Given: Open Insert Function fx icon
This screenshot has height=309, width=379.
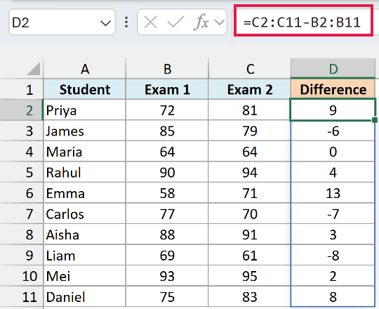Looking at the screenshot, I should [201, 22].
